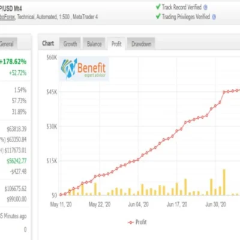The width and height of the screenshot is (240, 240).
Task: Click the Trading Privileges Verified help icon
Action: pos(214,17)
